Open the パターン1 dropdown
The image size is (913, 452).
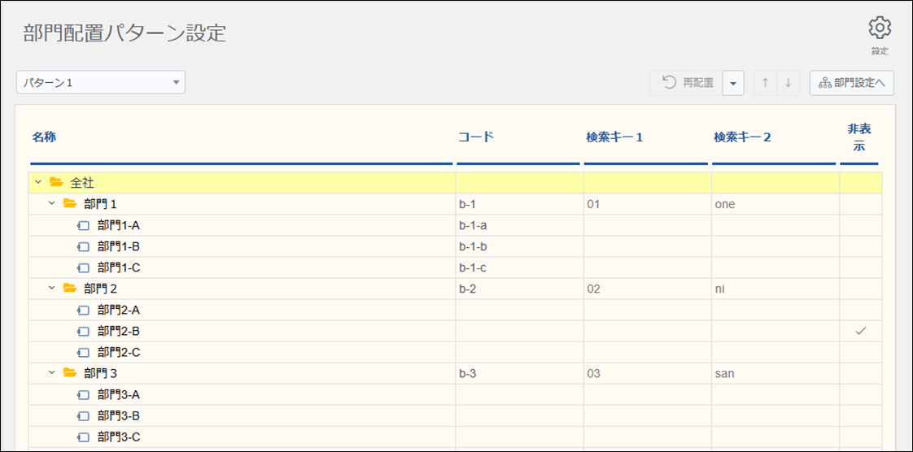(101, 82)
